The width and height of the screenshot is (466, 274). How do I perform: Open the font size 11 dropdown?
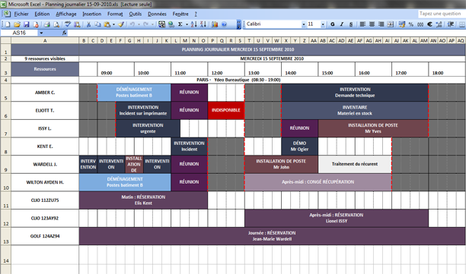(x=323, y=24)
